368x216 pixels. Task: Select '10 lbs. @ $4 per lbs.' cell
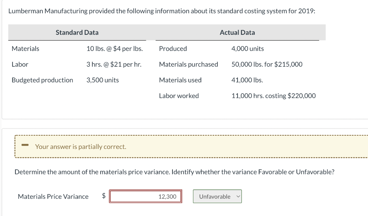tap(115, 48)
